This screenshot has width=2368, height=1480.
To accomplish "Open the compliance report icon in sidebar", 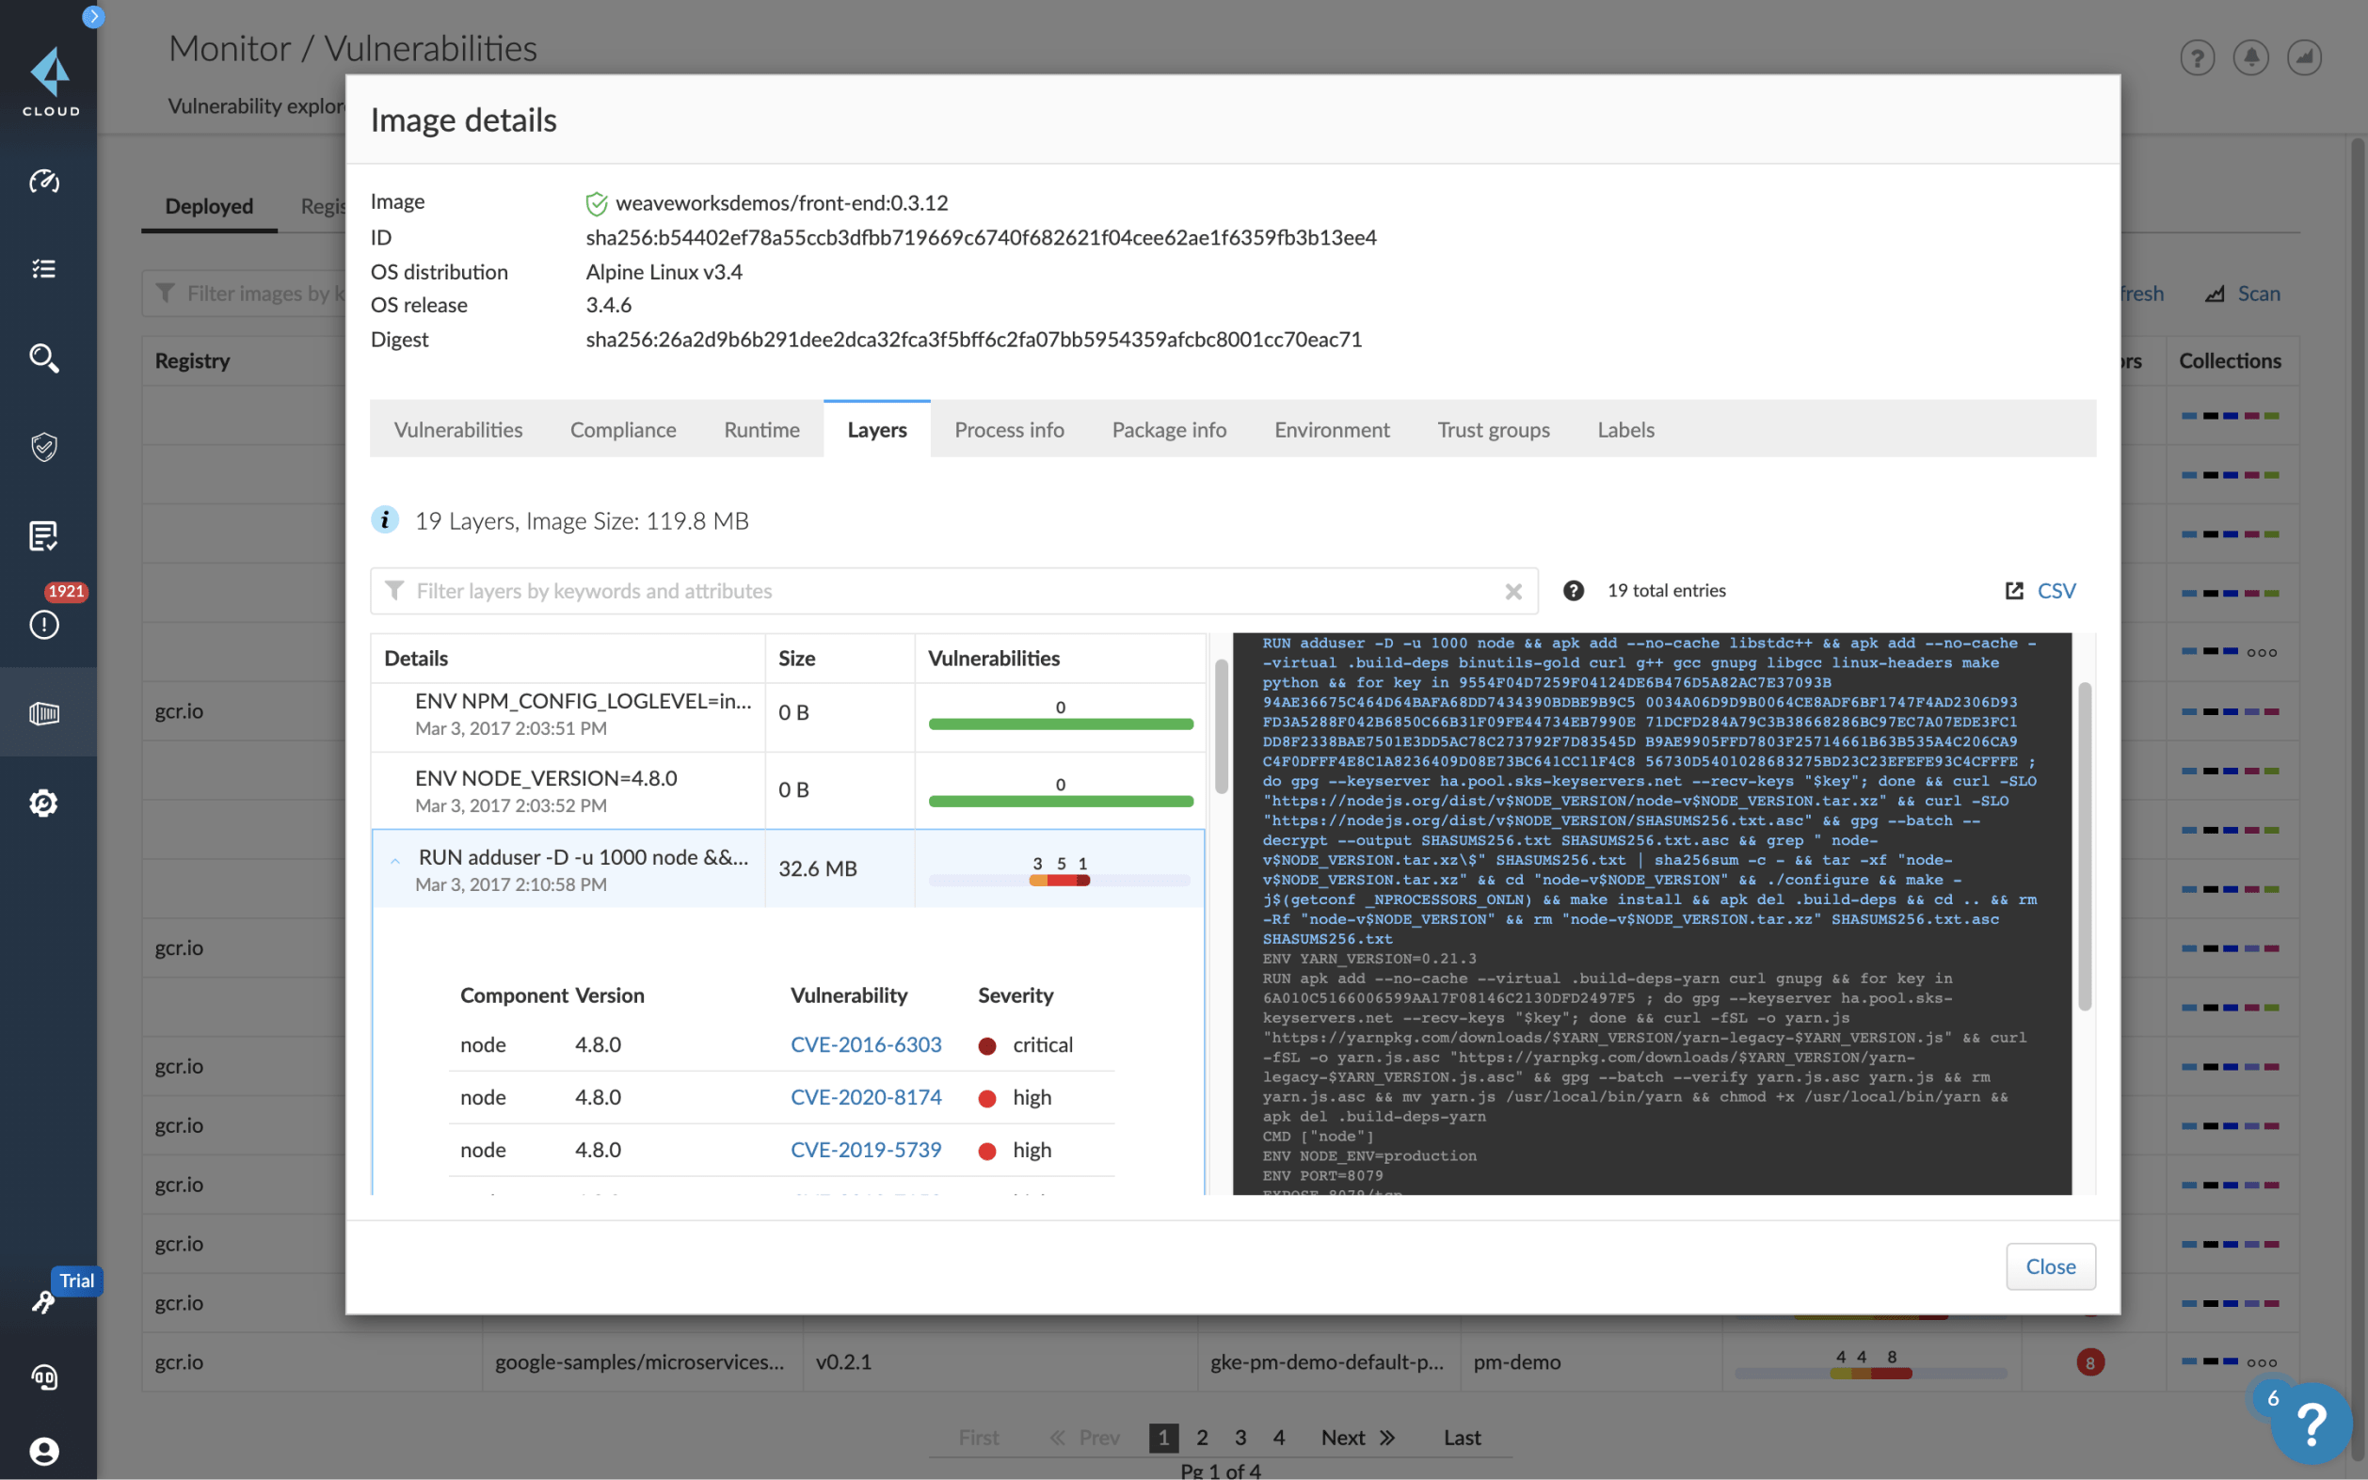I will 45,535.
